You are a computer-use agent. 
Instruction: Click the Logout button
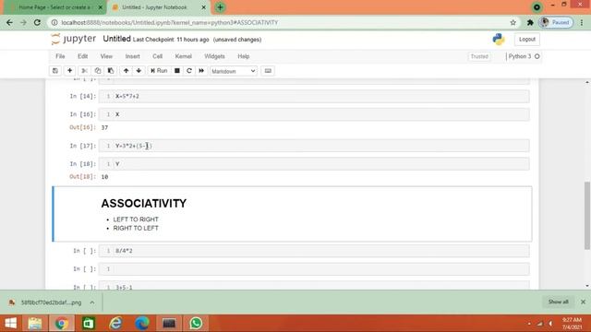[527, 39]
